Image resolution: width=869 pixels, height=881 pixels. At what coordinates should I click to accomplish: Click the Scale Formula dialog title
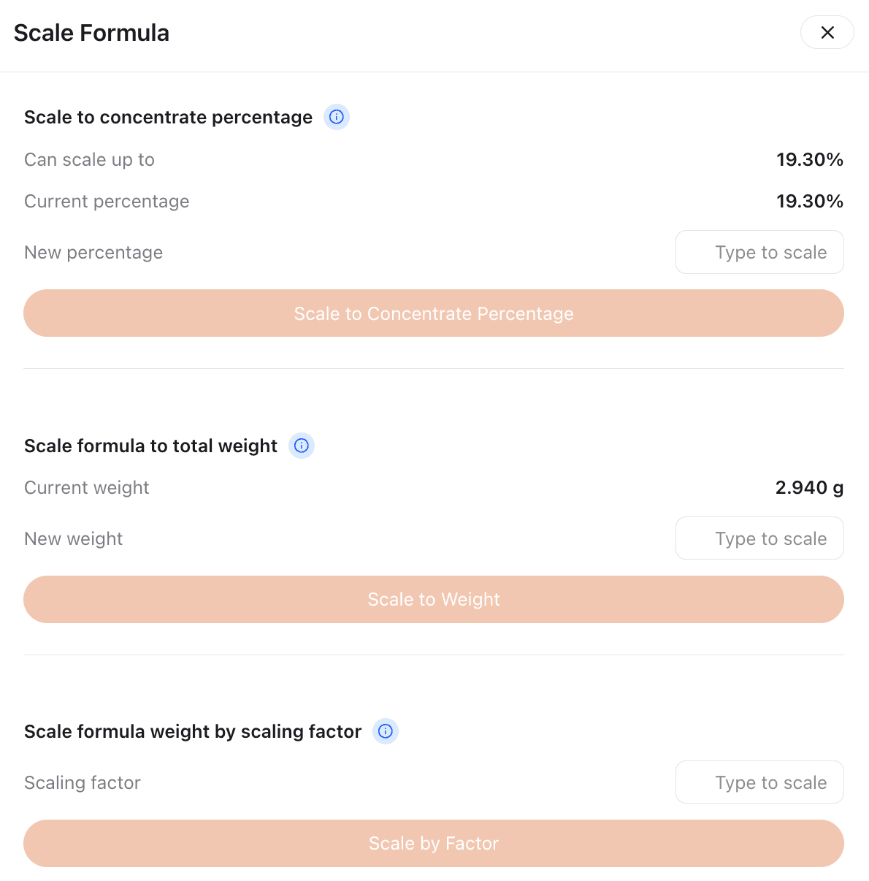click(x=91, y=33)
